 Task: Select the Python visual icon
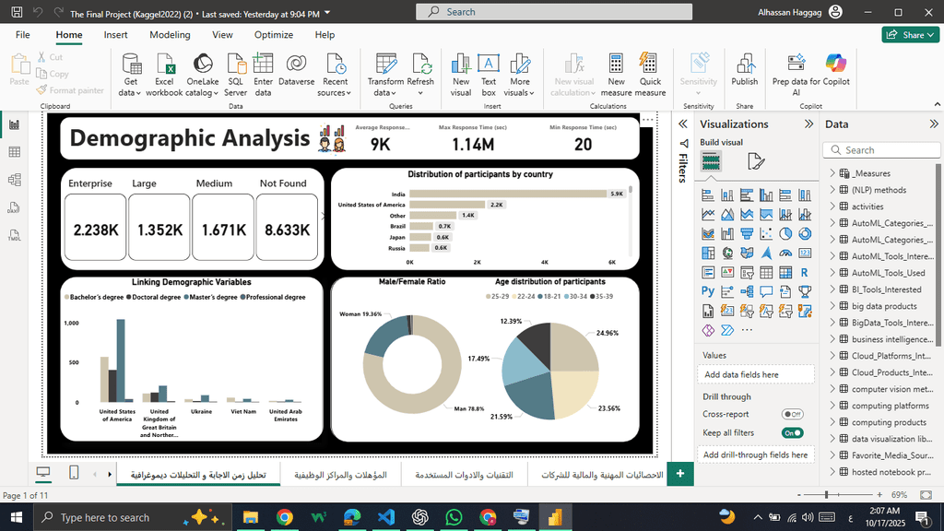click(x=708, y=290)
